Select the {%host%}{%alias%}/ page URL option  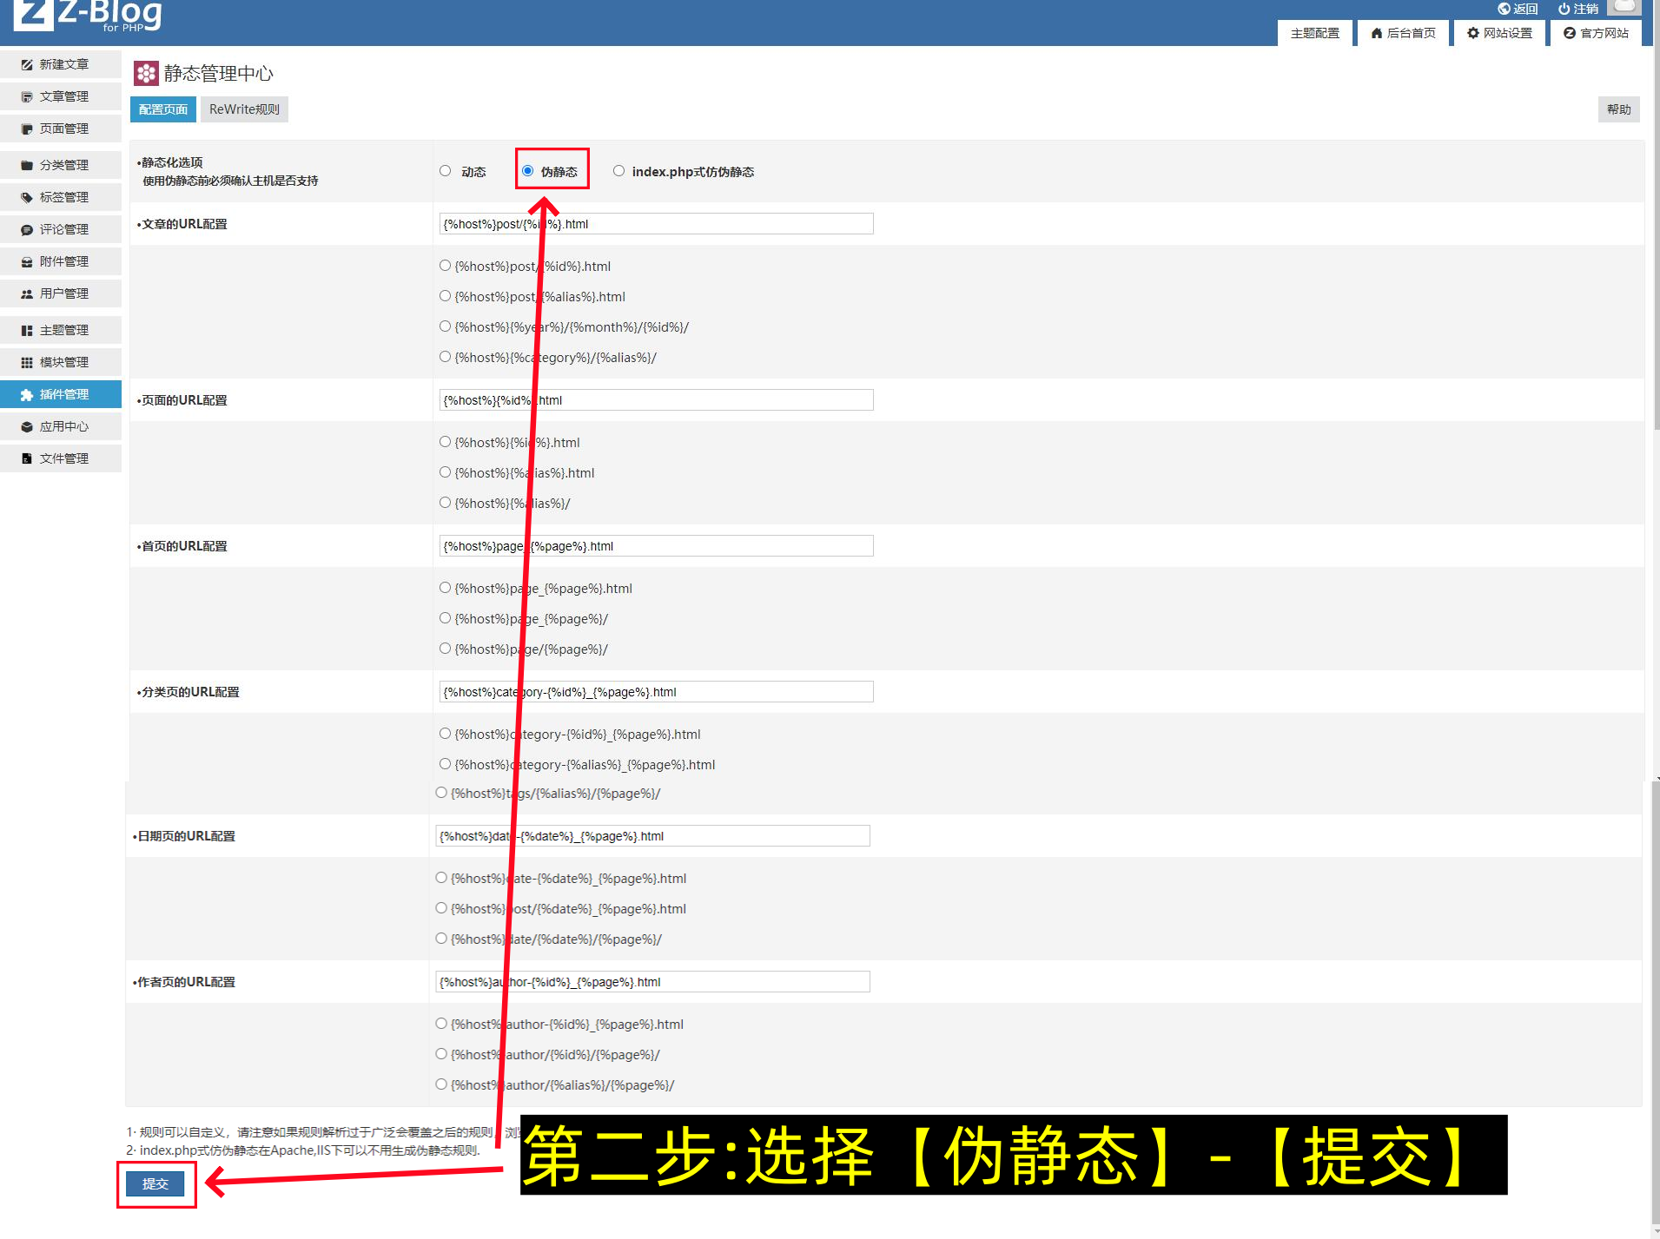(x=445, y=502)
